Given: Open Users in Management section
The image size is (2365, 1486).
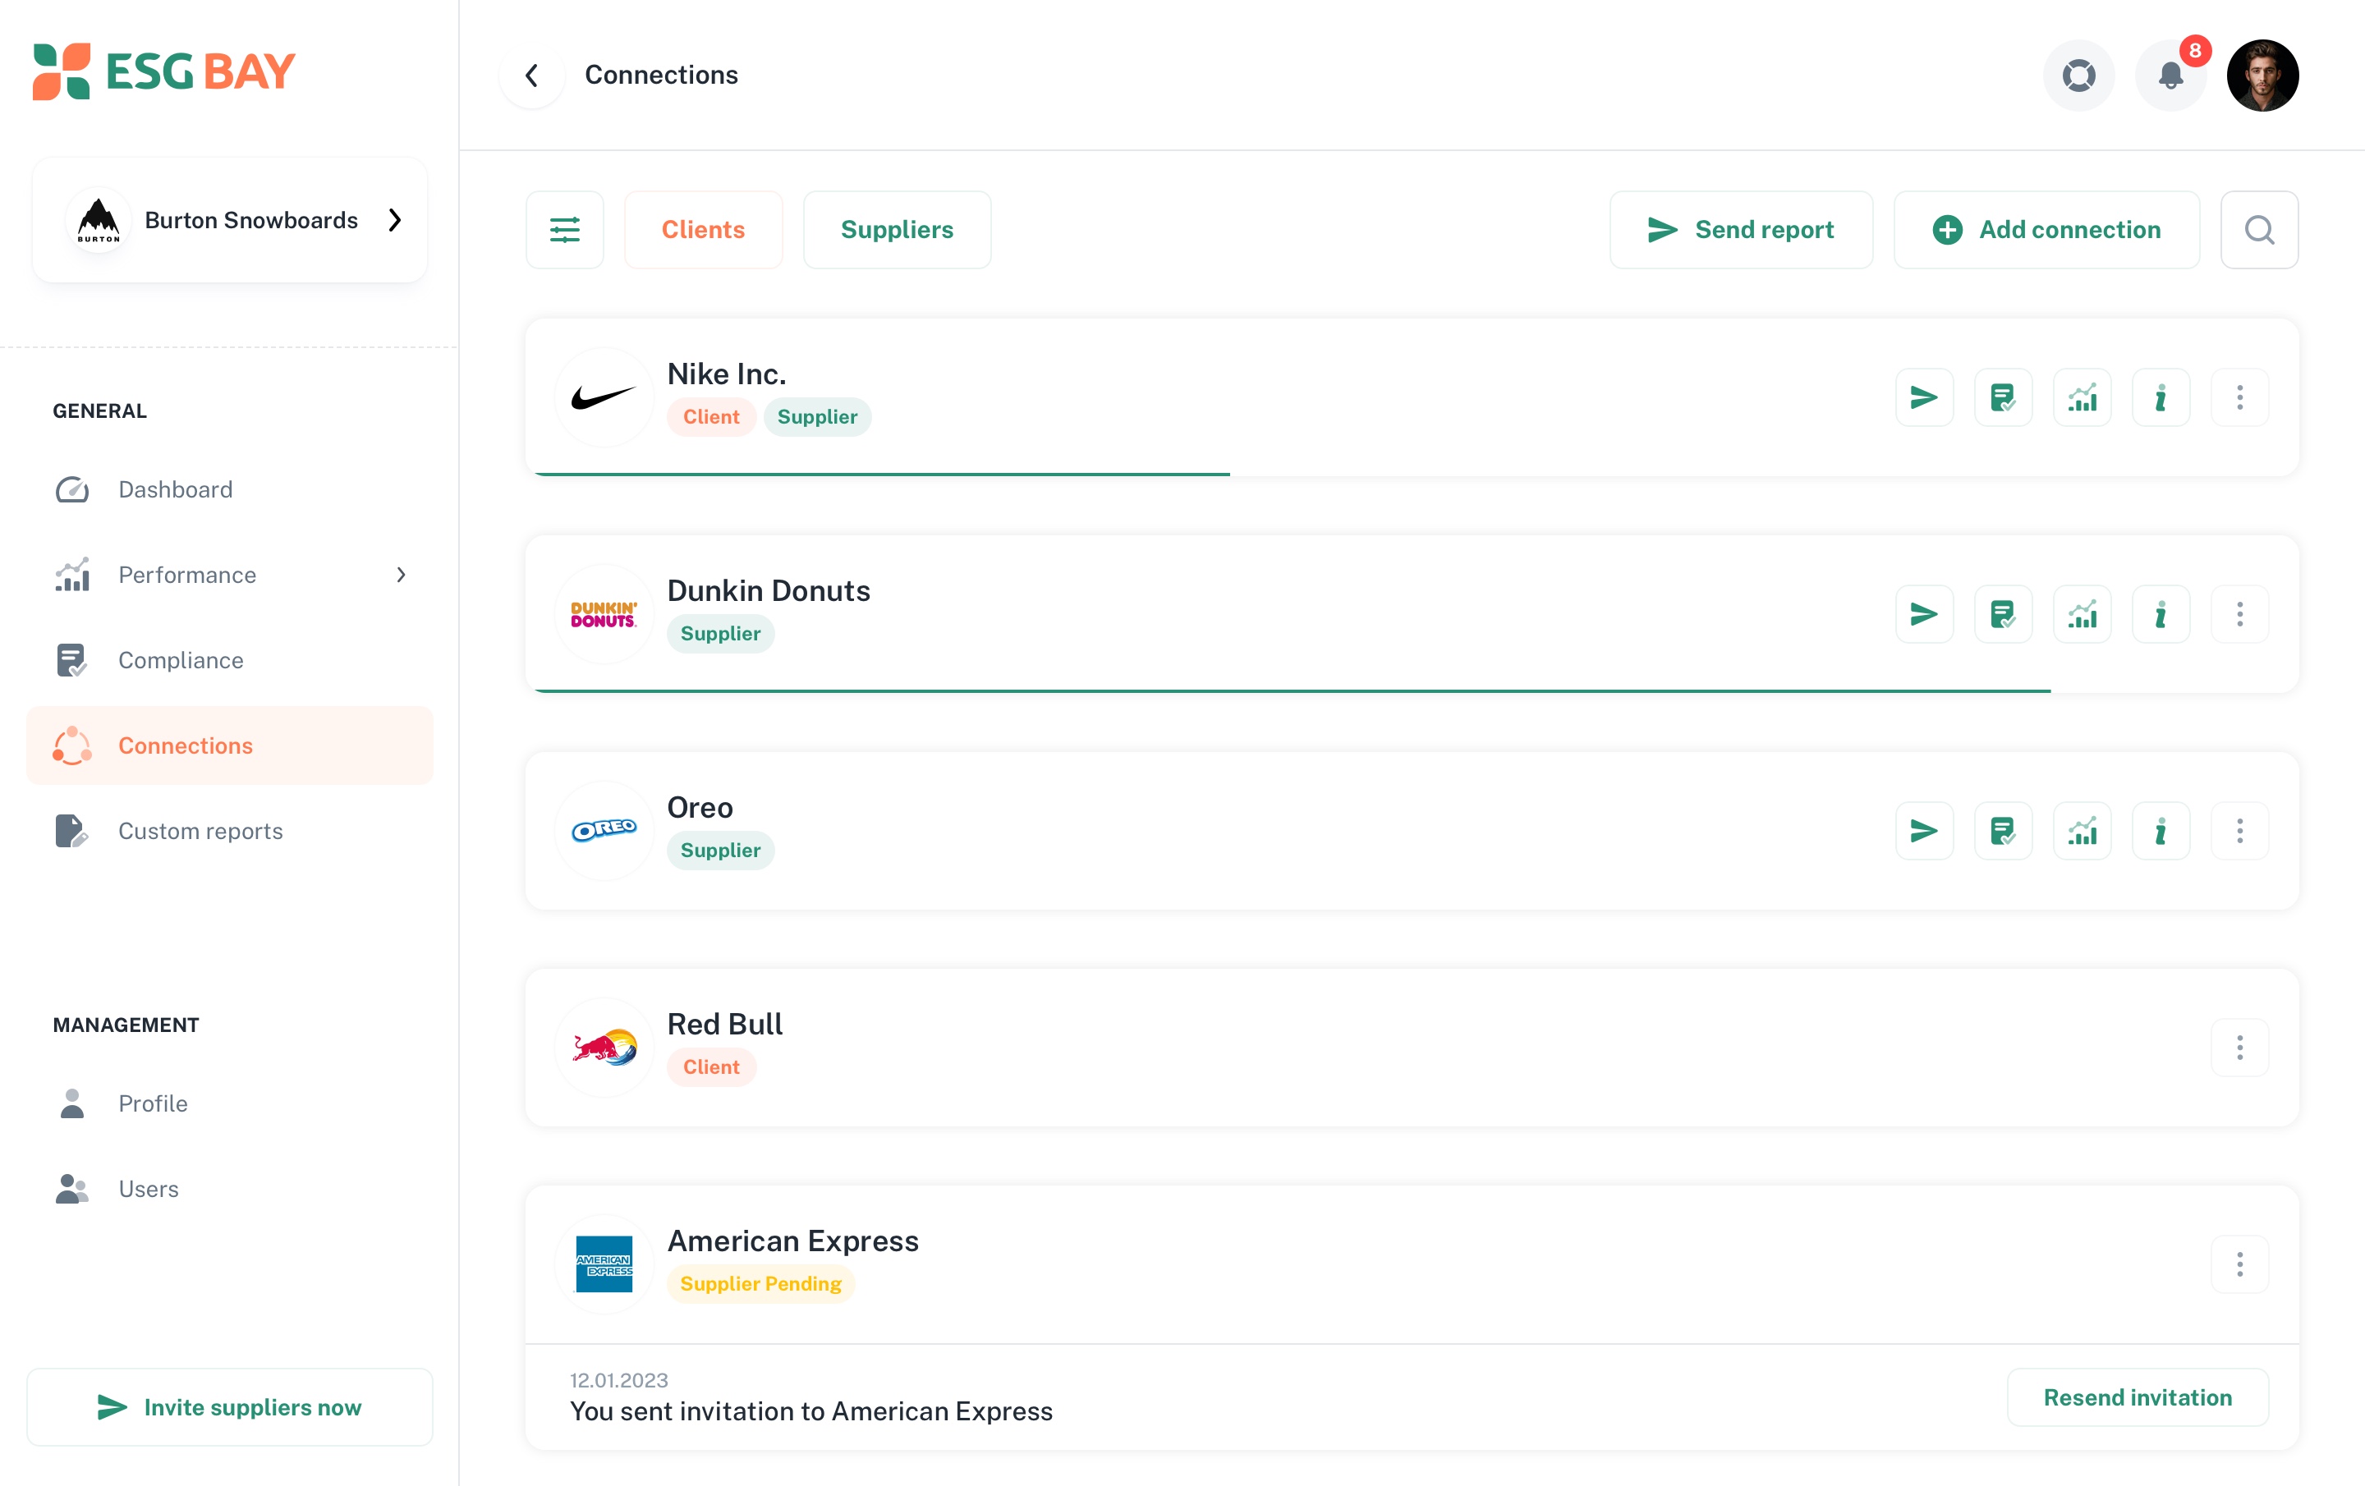Looking at the screenshot, I should pyautogui.click(x=230, y=1190).
